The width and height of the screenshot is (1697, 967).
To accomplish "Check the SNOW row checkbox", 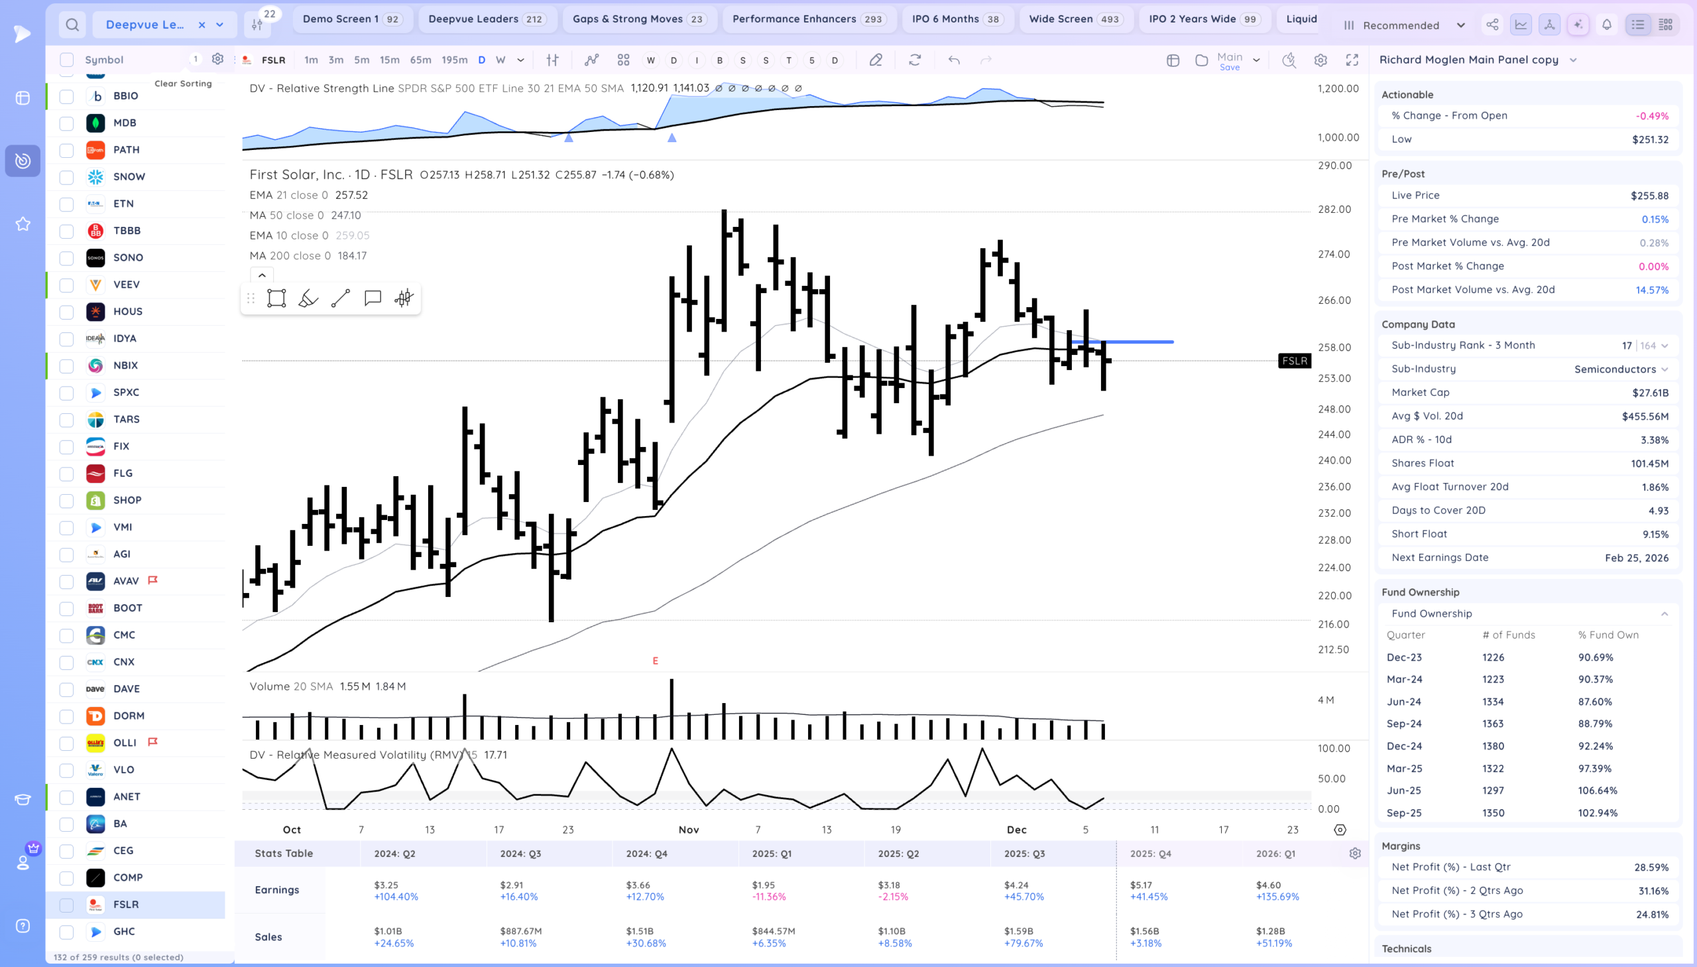I will 66,176.
